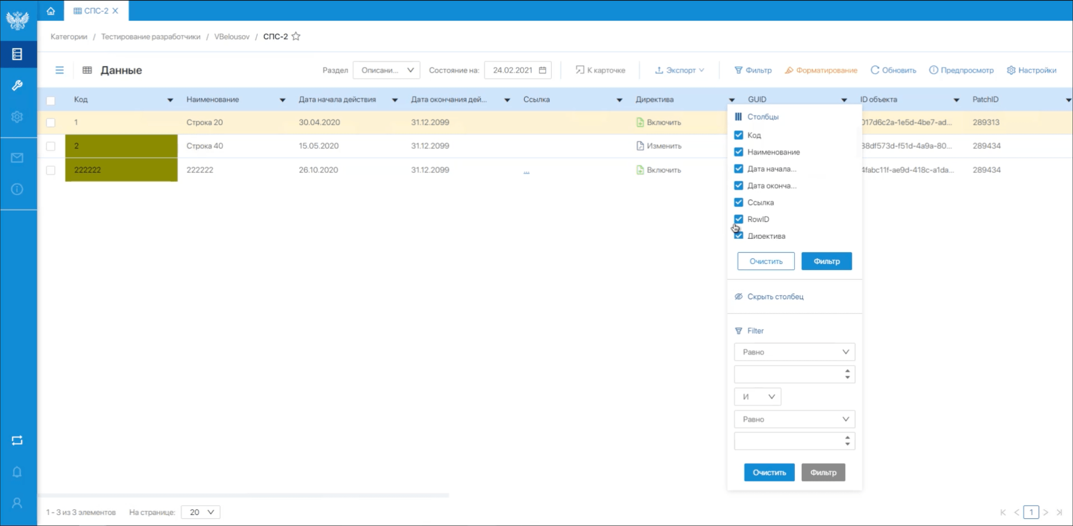
Task: Click the envelope mail sidebar icon
Action: (17, 158)
